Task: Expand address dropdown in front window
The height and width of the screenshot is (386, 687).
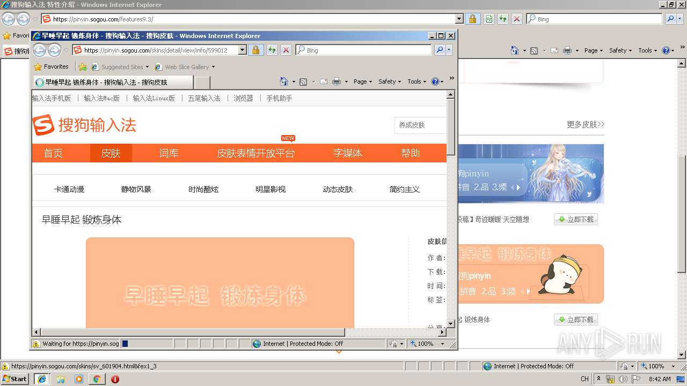Action: [x=242, y=50]
